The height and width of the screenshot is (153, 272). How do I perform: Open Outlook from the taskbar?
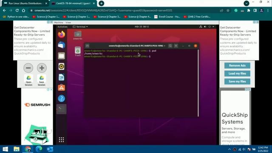50,149
